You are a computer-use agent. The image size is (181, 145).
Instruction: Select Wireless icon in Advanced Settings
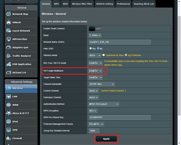coord(8,88)
